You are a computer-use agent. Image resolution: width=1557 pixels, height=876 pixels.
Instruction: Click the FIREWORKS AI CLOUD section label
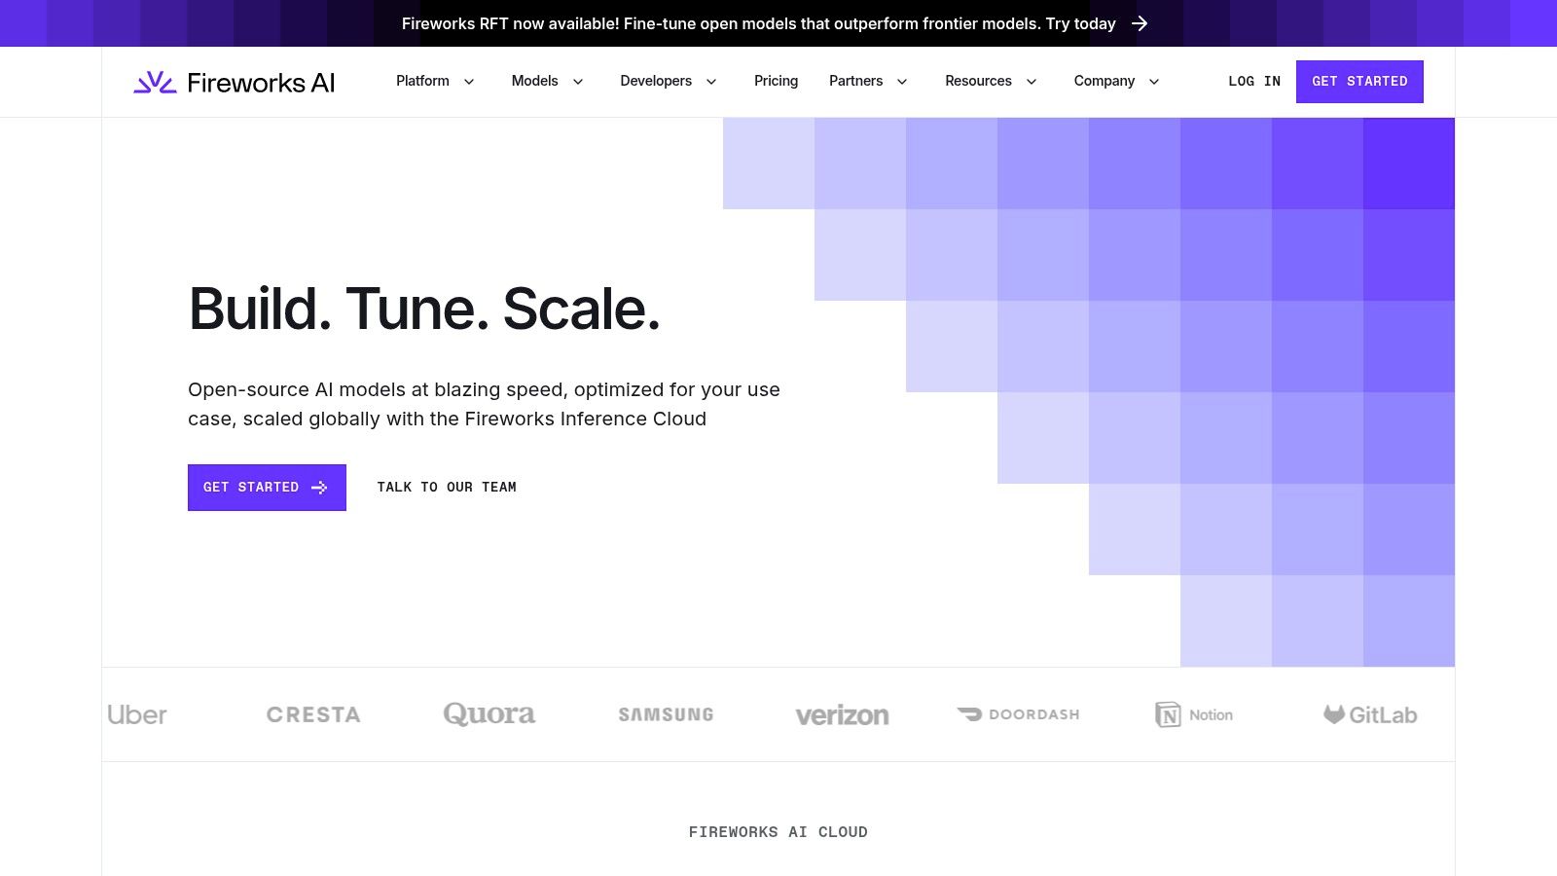pyautogui.click(x=778, y=832)
